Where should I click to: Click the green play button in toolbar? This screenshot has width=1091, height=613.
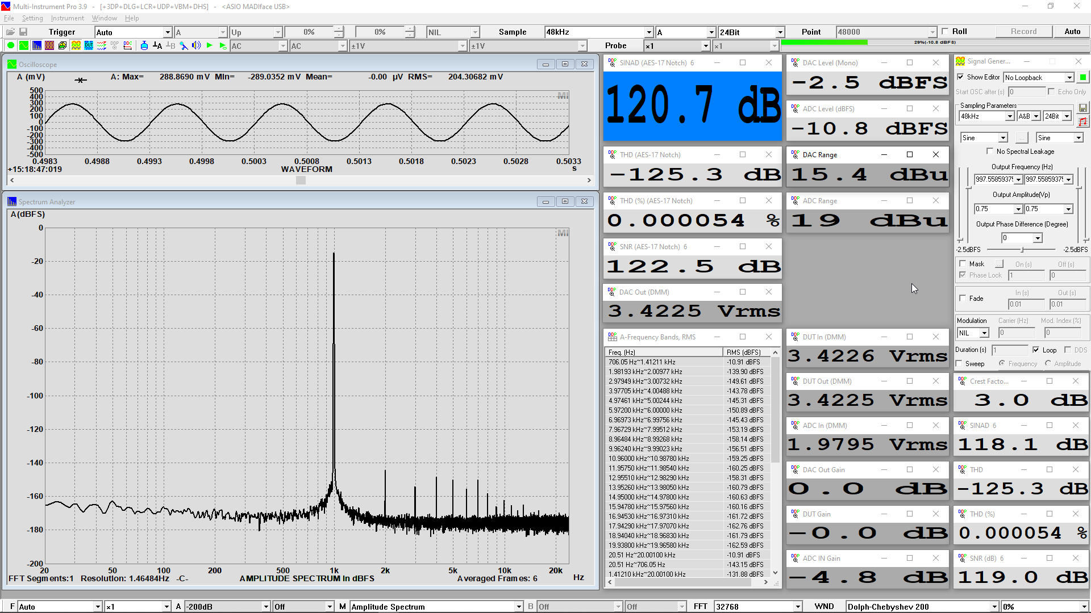209,45
